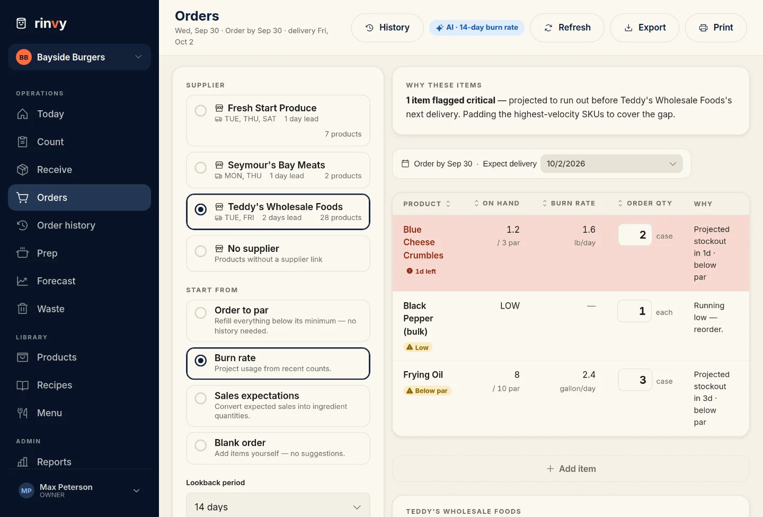
Task: Click the Products archive icon
Action: (22, 357)
